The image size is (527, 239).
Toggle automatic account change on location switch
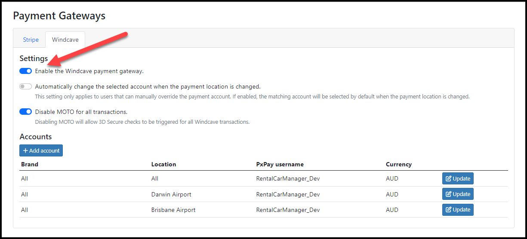click(26, 86)
